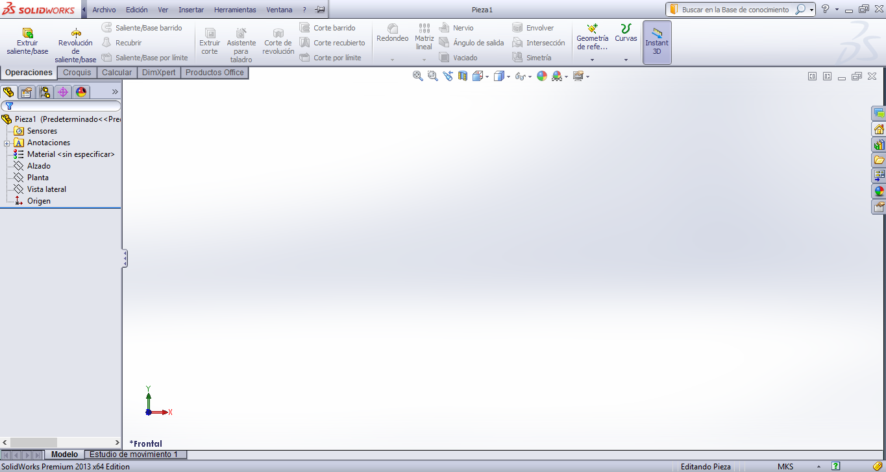Open Herramientas menu
886x472 pixels.
coord(235,10)
